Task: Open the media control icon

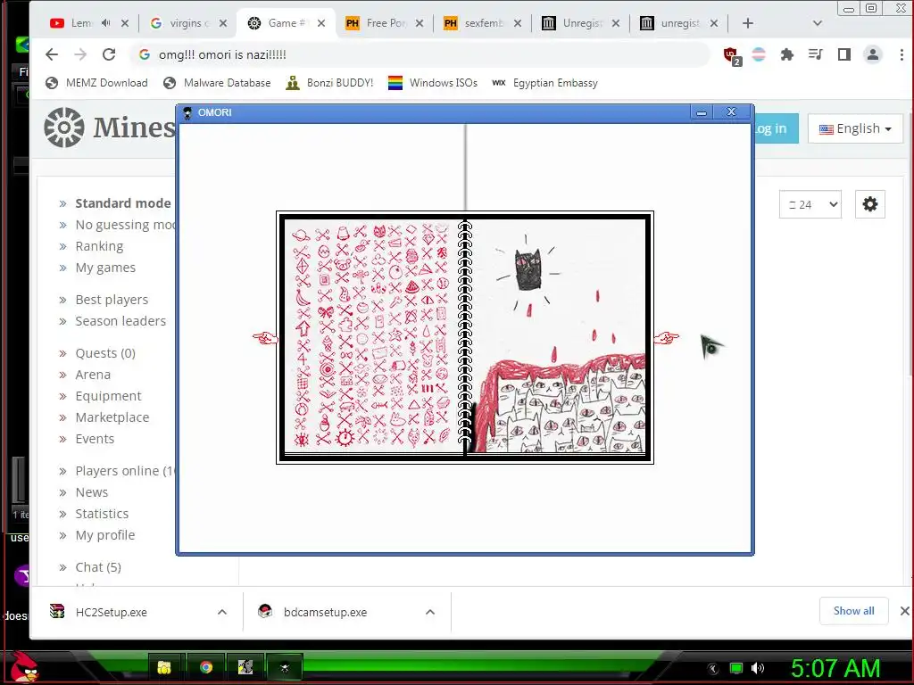Action: [x=815, y=54]
